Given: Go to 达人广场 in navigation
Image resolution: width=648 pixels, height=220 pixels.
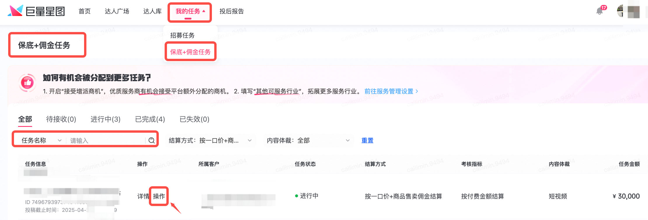Looking at the screenshot, I should point(117,11).
